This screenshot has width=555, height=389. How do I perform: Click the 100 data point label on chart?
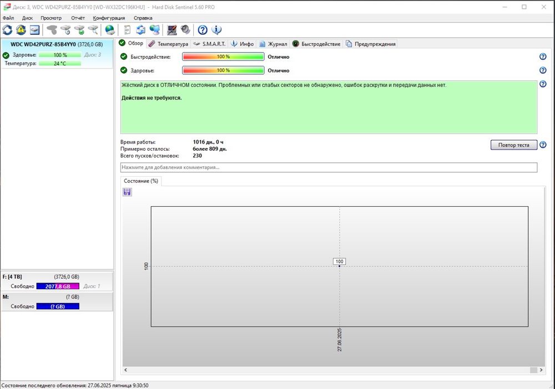(339, 262)
